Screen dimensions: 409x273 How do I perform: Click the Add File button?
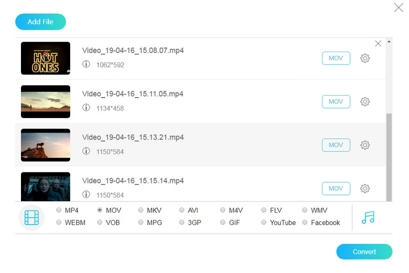click(41, 22)
